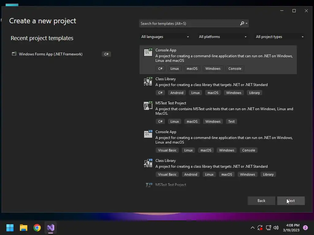Launch Google Chrome from the taskbar

(37, 228)
